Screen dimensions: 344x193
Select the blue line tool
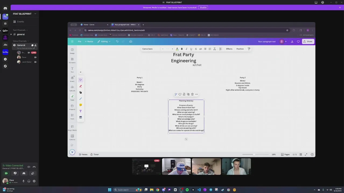(80, 99)
